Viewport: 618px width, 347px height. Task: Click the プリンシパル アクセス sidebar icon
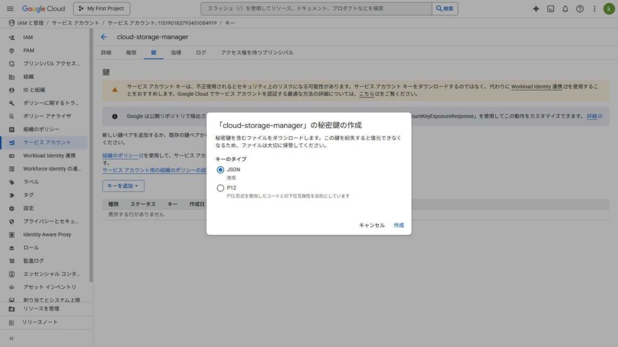pyautogui.click(x=11, y=64)
